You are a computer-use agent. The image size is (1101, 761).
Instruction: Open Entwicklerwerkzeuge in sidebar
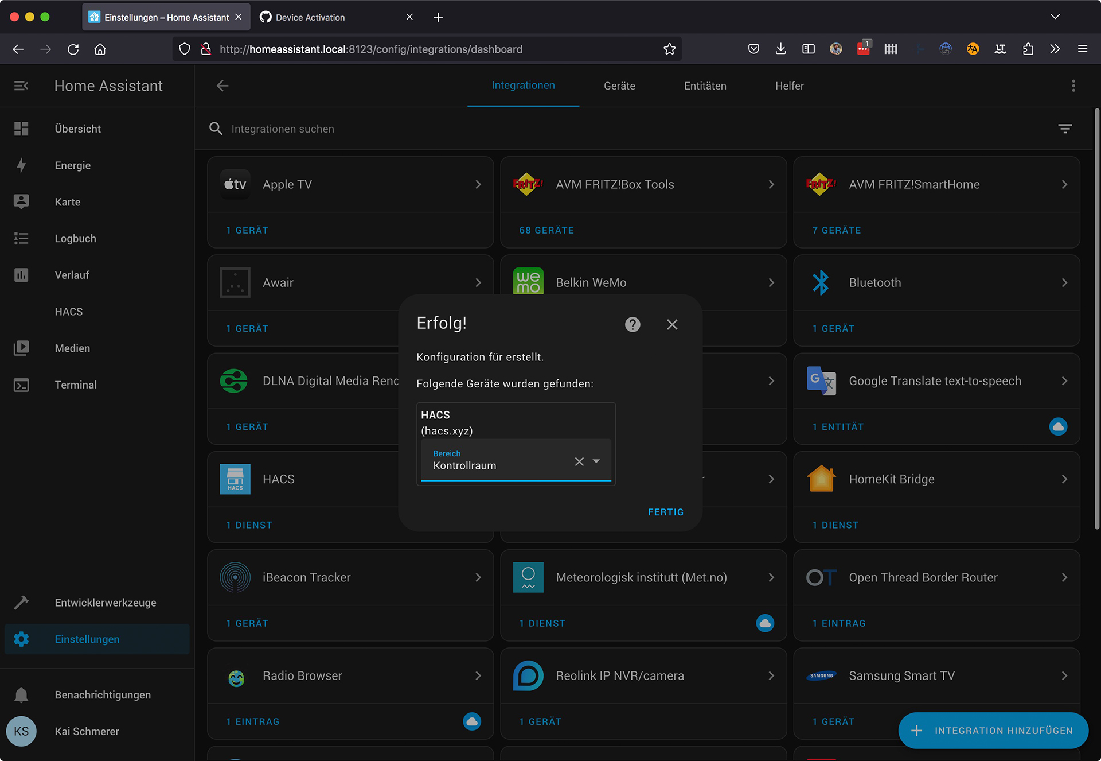coord(105,603)
